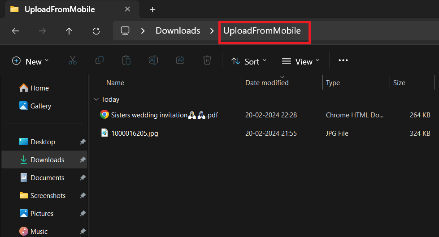The width and height of the screenshot is (439, 237).
Task: Click the Paste clipboard icon
Action: [x=126, y=60]
